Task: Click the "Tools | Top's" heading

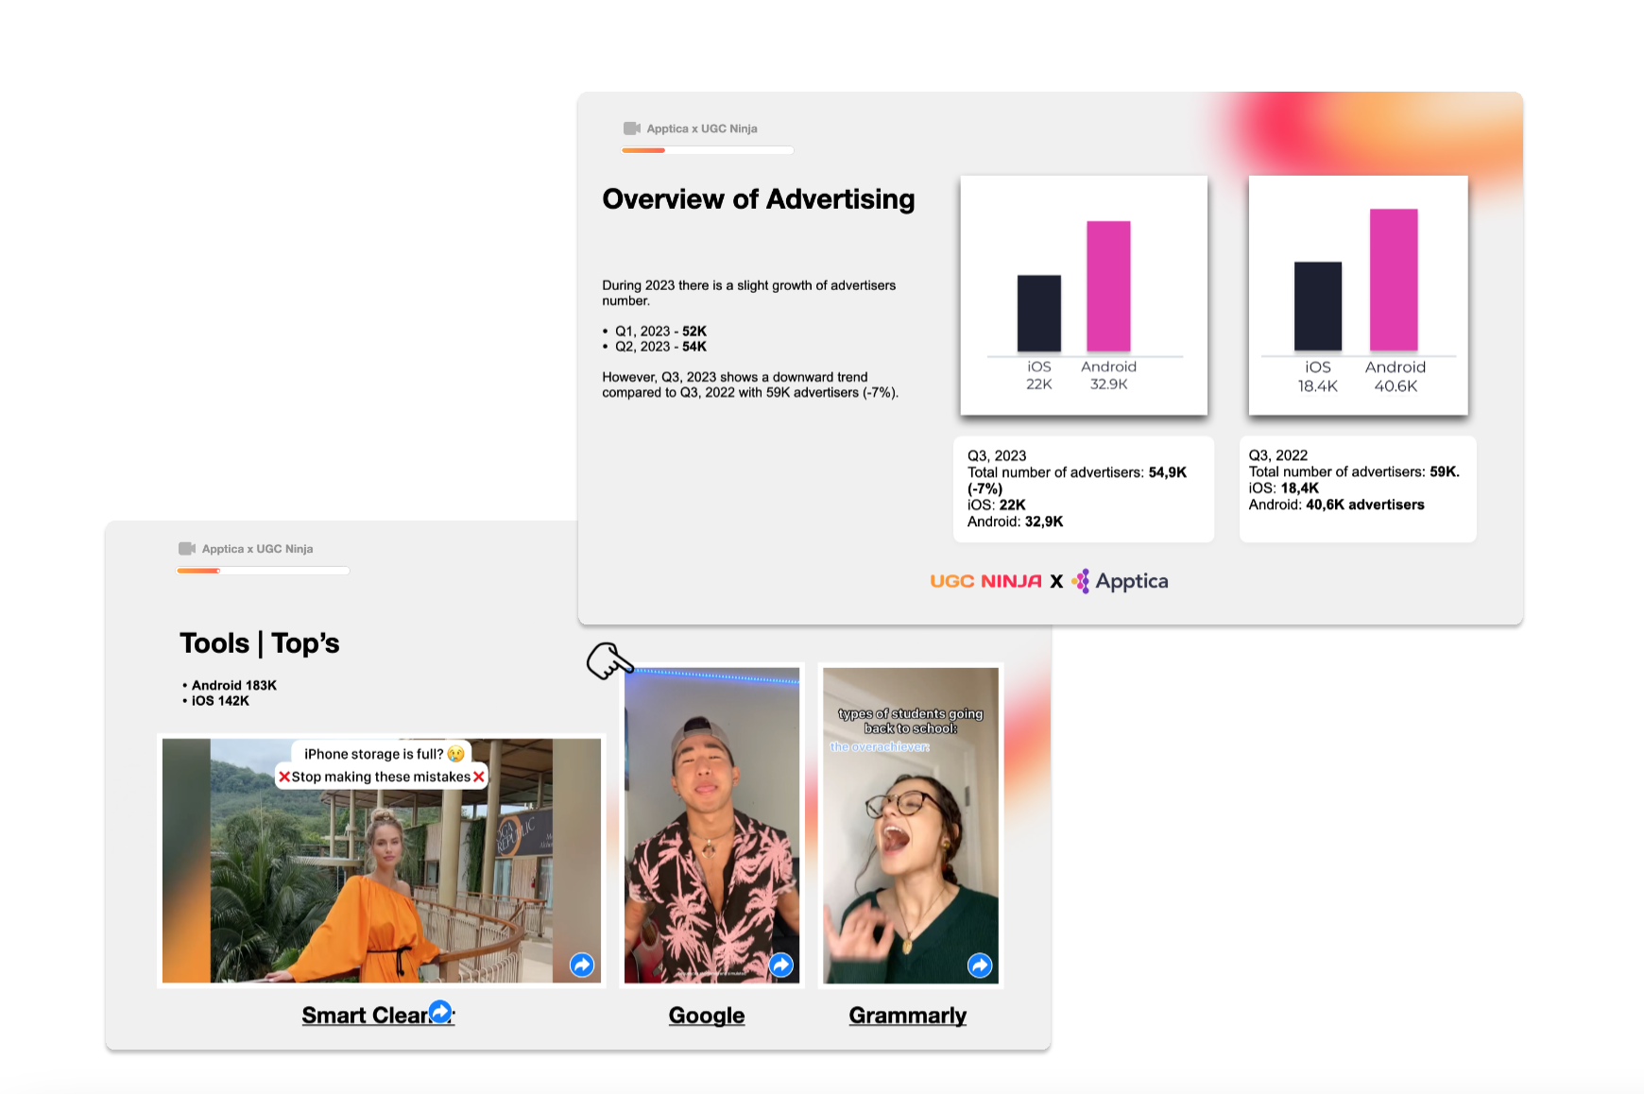Action: point(260,643)
